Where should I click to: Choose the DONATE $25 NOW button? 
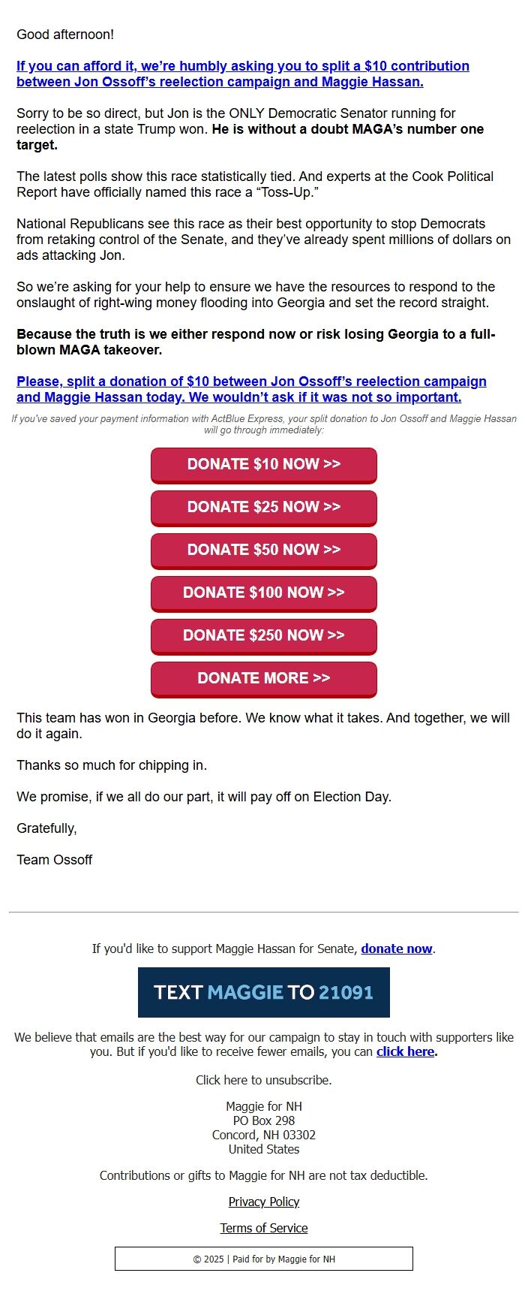[264, 508]
